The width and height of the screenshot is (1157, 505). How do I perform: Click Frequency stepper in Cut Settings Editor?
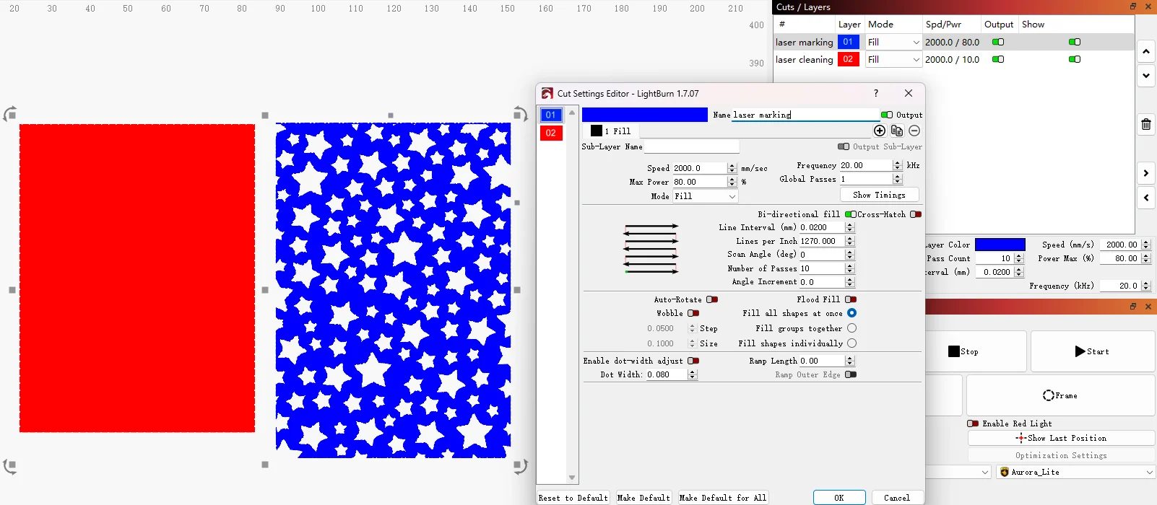[x=898, y=165]
